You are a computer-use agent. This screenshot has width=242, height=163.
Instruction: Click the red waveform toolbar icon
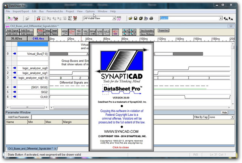[x=38, y=19]
